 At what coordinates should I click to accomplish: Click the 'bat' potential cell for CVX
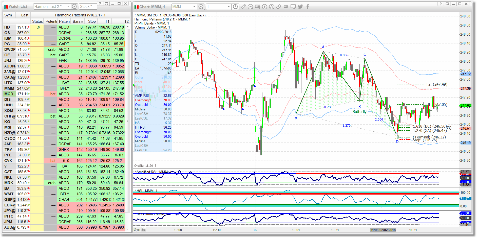(50, 161)
